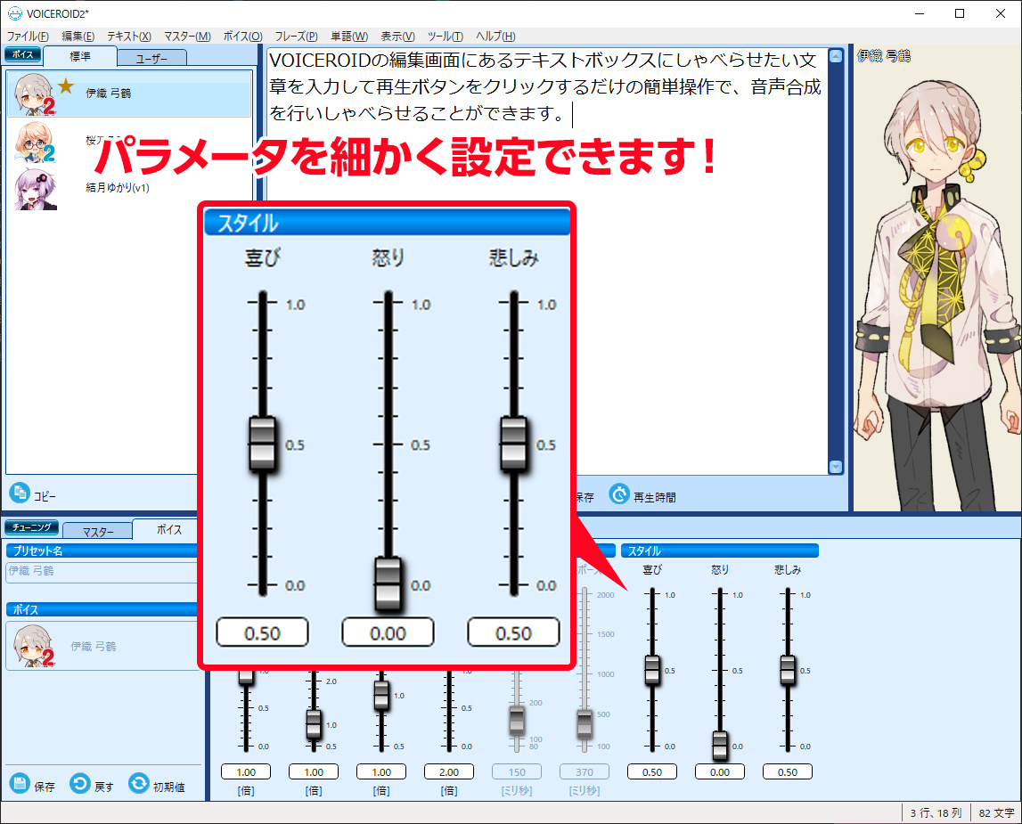Click the スタイル section header in bottom panel
This screenshot has width=1022, height=824.
(x=720, y=551)
